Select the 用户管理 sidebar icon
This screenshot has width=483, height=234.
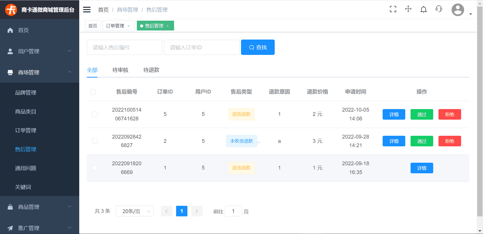coord(10,51)
